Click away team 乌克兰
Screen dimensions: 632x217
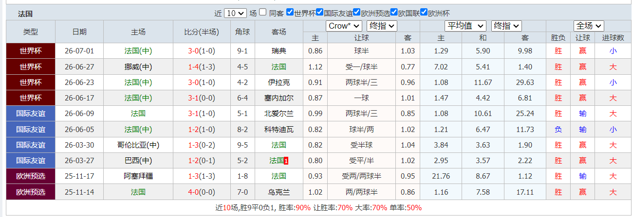279,192
